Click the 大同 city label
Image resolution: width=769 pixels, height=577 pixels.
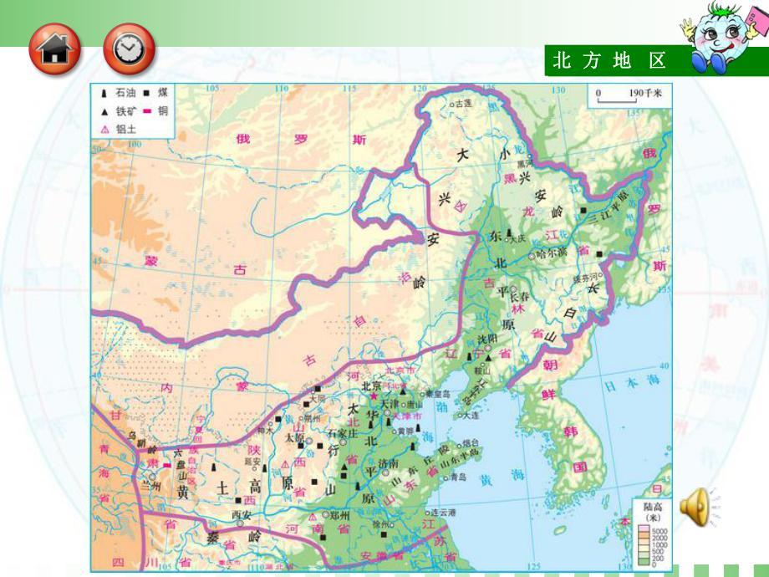(x=317, y=399)
